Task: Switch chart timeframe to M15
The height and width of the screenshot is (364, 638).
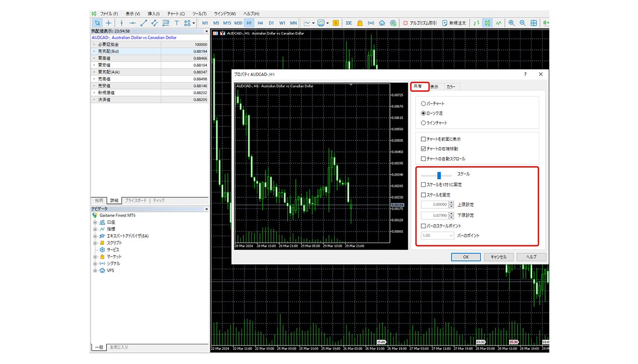Action: pos(227,23)
